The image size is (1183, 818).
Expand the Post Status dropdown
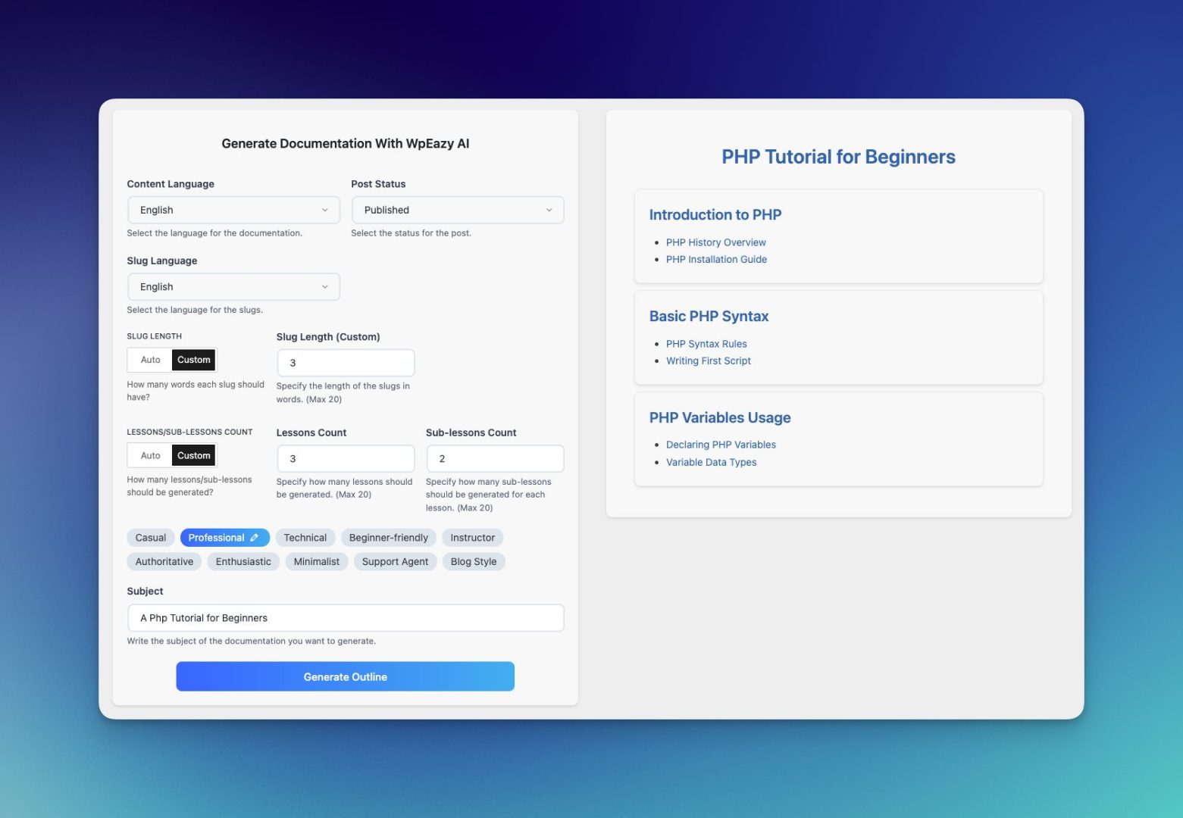pos(458,210)
